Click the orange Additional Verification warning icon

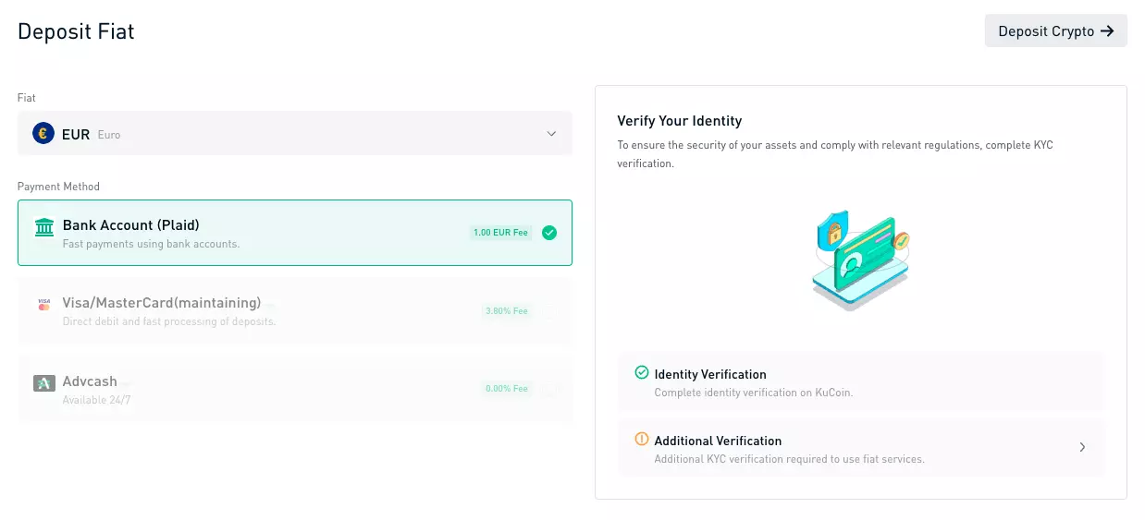point(642,440)
